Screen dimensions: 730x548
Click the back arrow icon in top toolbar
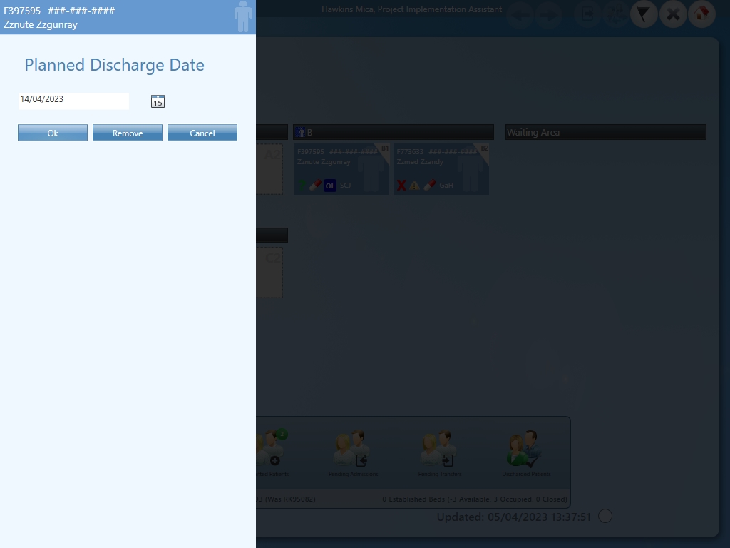click(x=520, y=14)
